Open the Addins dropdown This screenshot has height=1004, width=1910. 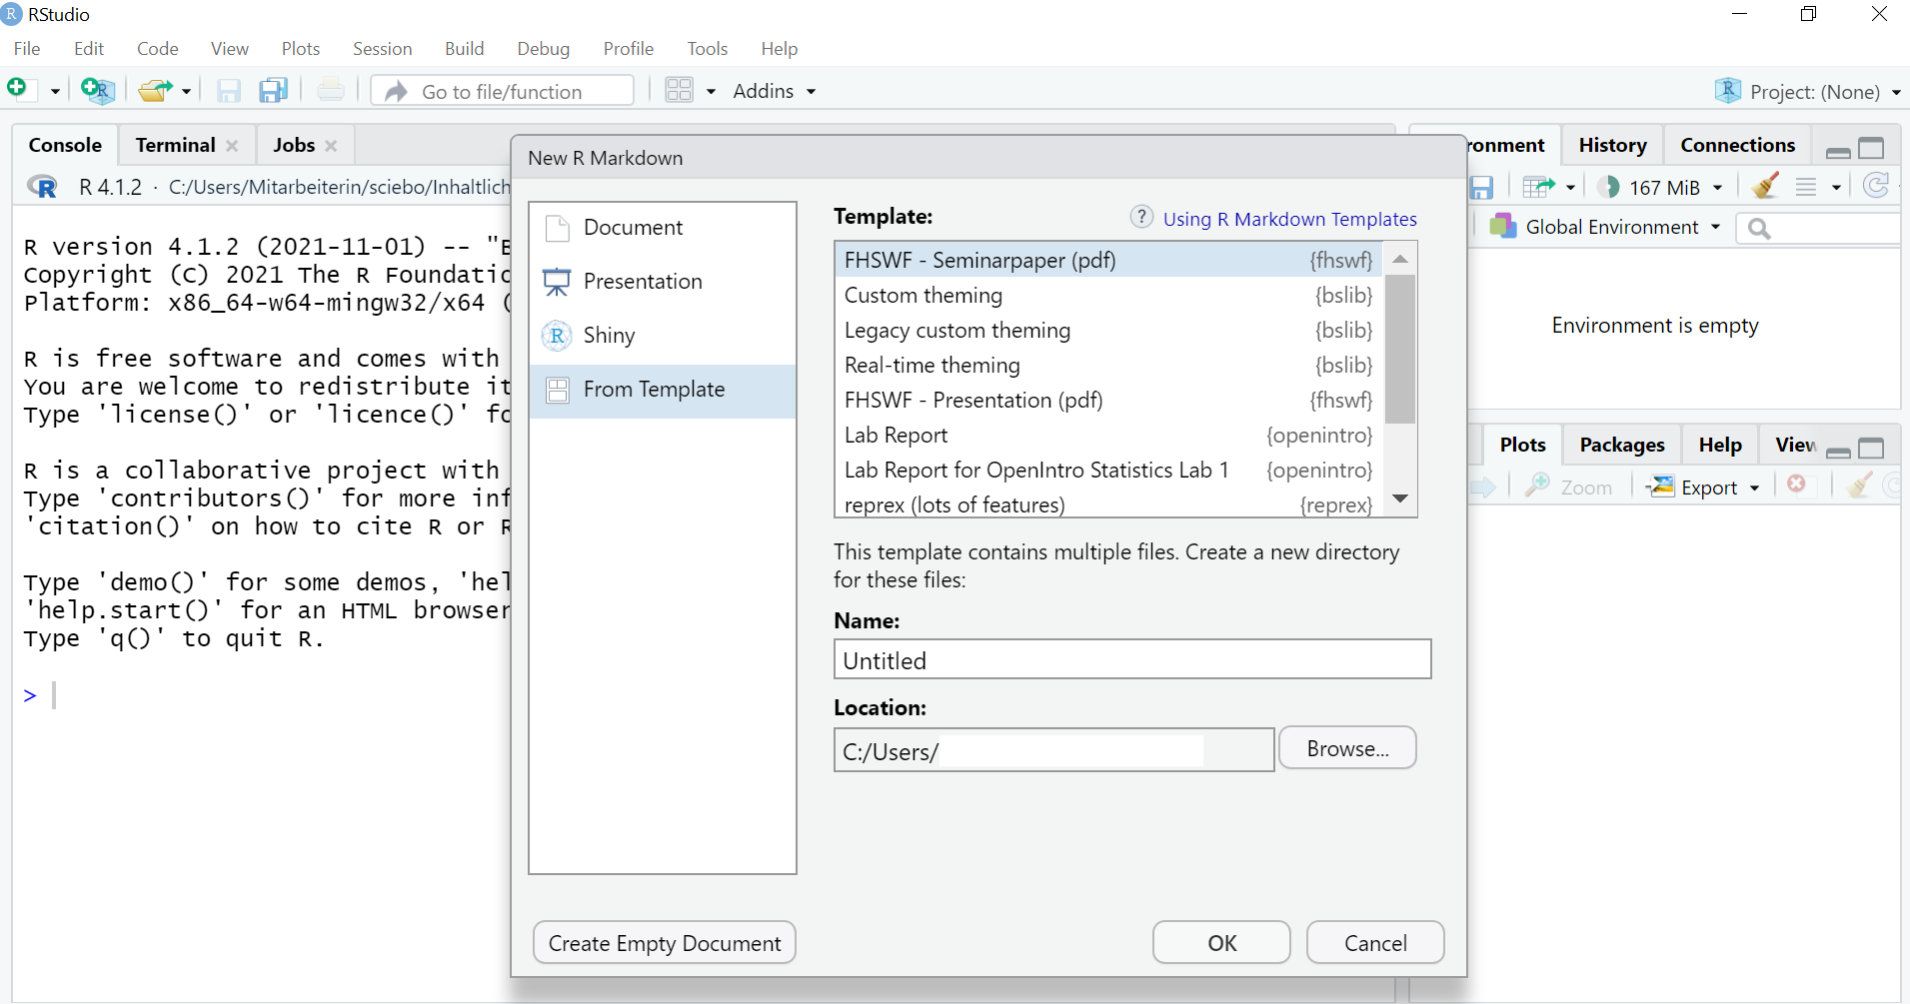tap(775, 91)
